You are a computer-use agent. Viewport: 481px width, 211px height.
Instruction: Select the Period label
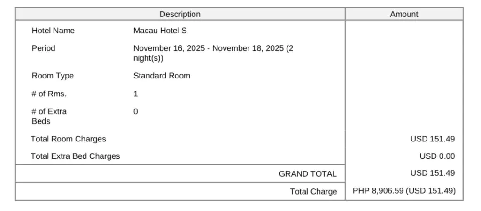click(x=43, y=48)
